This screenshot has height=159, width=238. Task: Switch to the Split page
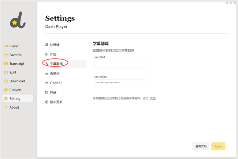click(18, 72)
